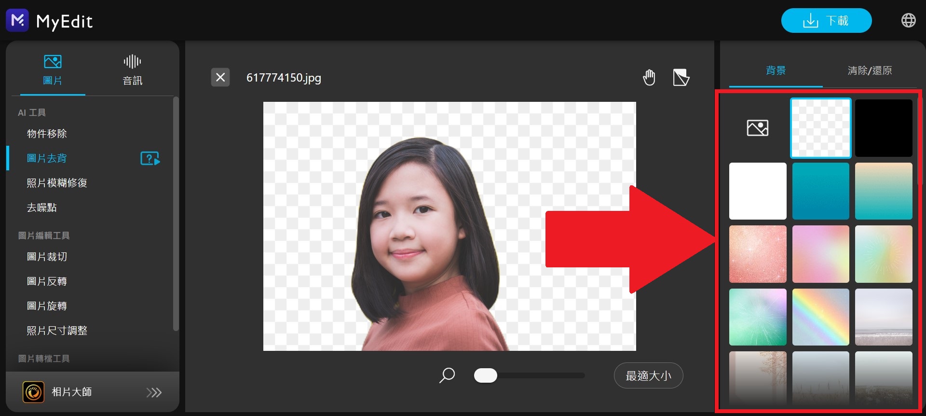Select the white background swatch
Image resolution: width=926 pixels, height=416 pixels.
tap(758, 191)
